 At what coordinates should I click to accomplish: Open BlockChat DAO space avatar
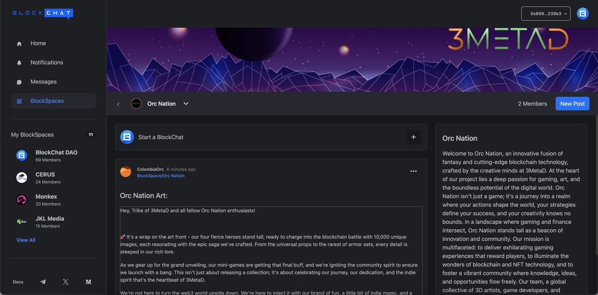[x=21, y=155]
